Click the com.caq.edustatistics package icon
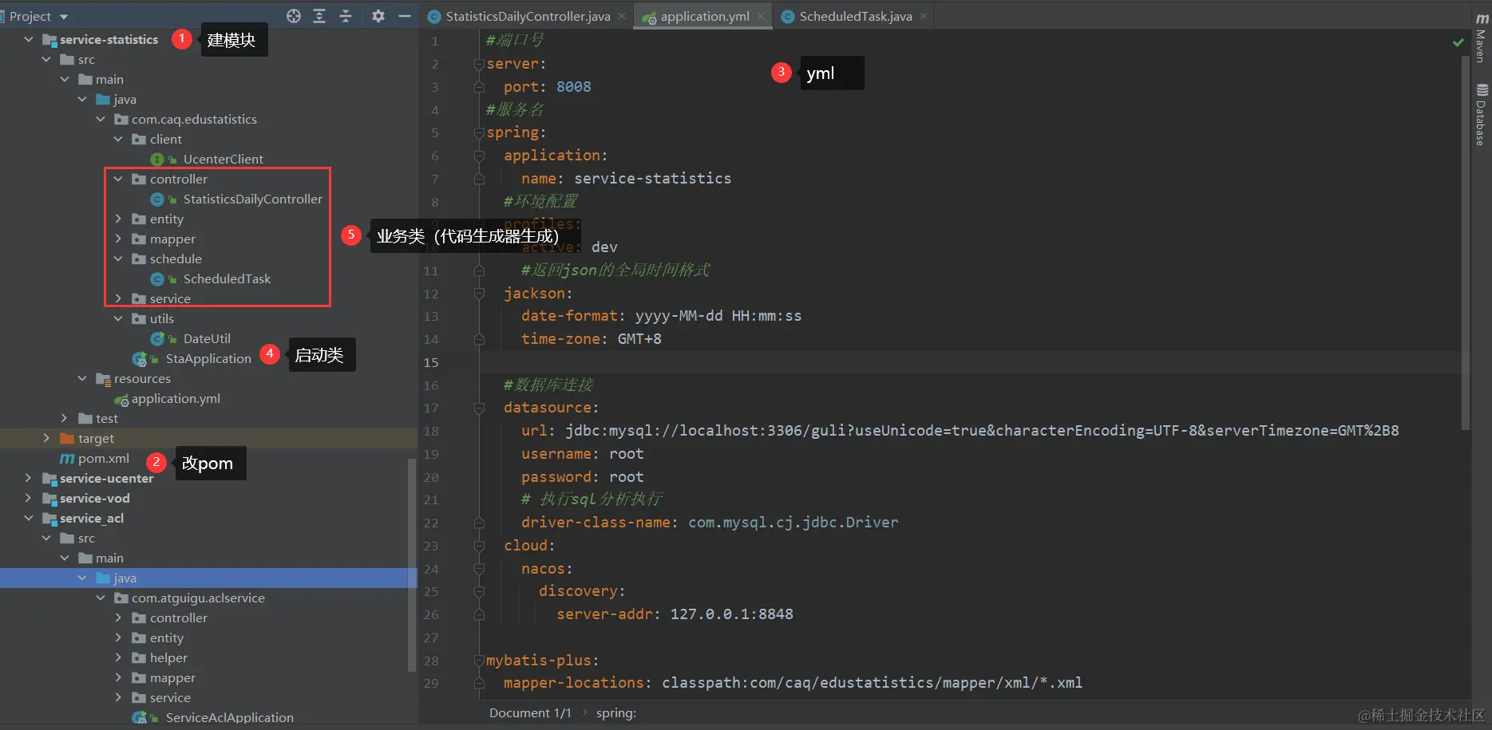 click(x=121, y=120)
